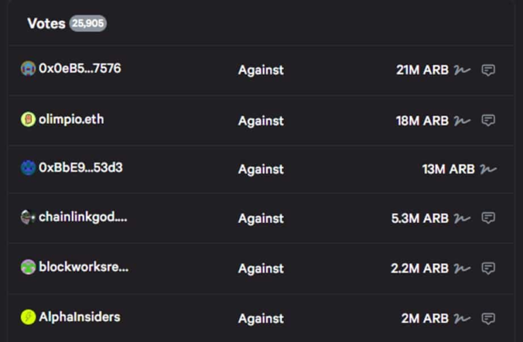Click the AlphaInsiders green avatar

(x=28, y=317)
